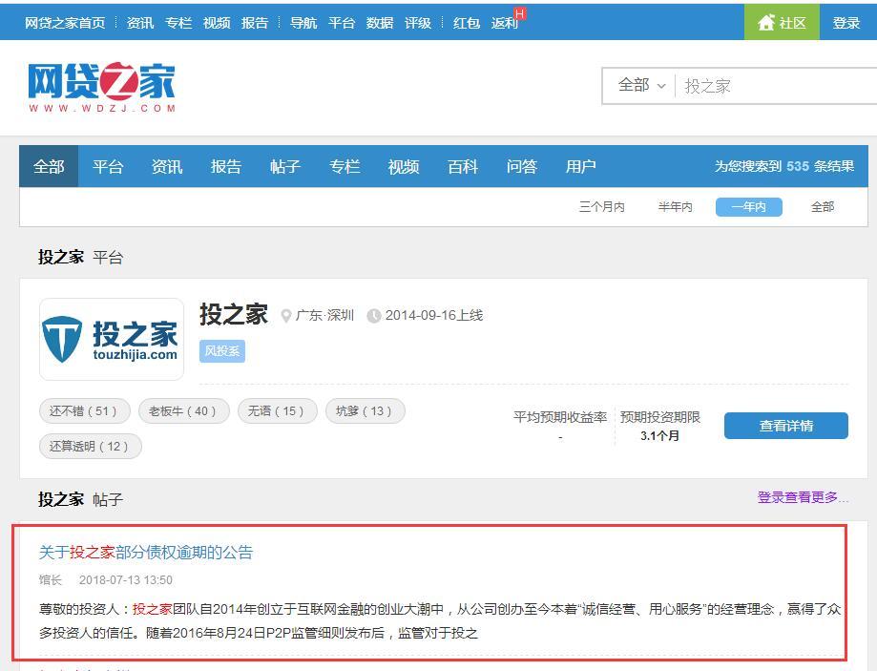
Task: Filter results to 半年内
Action: [x=675, y=207]
